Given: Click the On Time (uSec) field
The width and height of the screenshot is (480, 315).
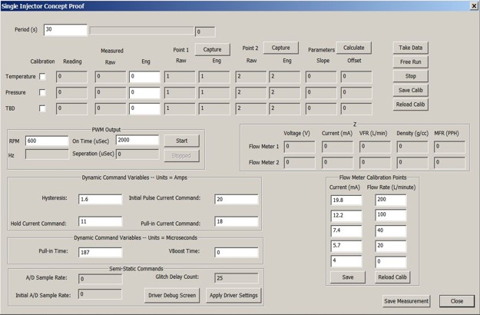Looking at the screenshot, I should (137, 140).
